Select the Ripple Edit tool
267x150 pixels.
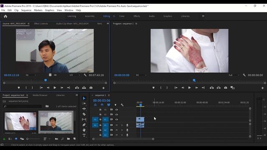[84, 109]
